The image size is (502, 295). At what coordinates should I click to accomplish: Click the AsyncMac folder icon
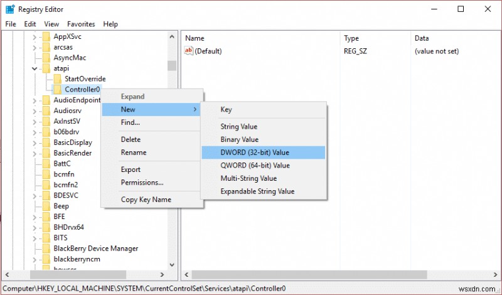click(46, 58)
